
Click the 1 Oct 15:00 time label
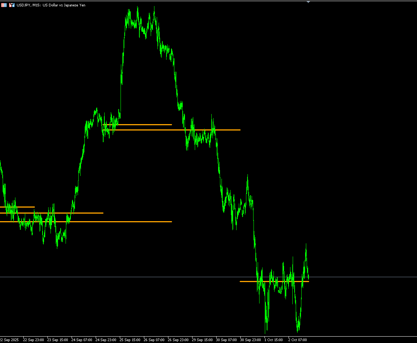pyautogui.click(x=273, y=340)
